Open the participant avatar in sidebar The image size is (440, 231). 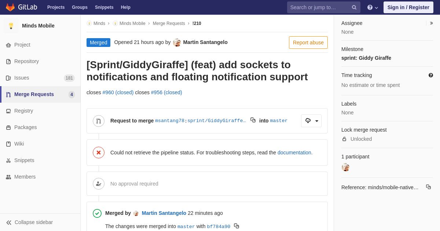click(345, 167)
